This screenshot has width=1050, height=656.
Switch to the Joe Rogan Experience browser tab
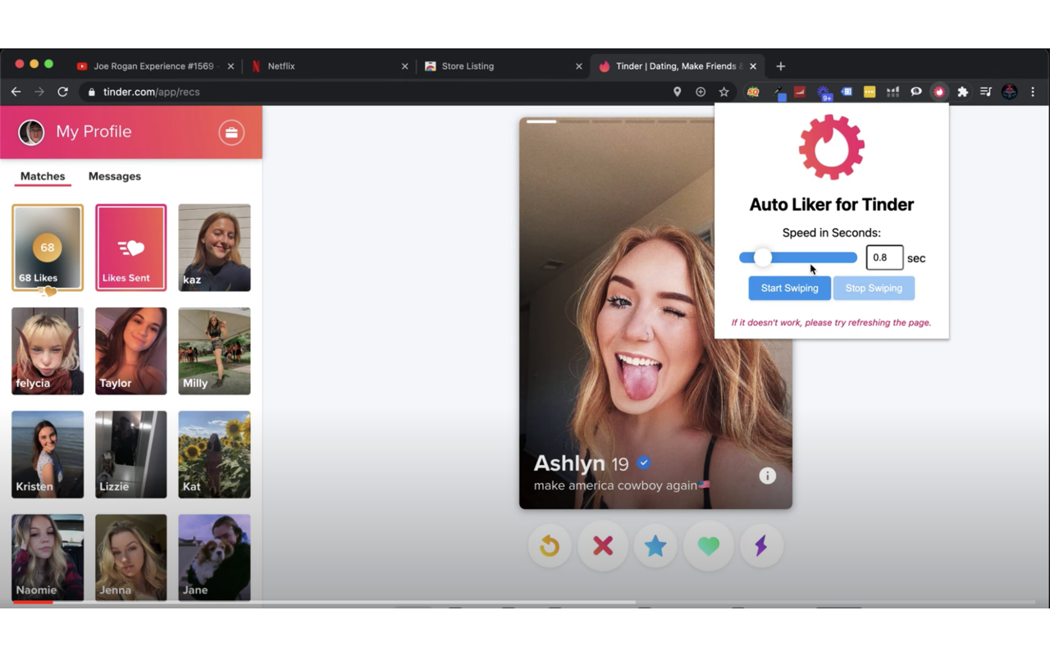tap(154, 66)
